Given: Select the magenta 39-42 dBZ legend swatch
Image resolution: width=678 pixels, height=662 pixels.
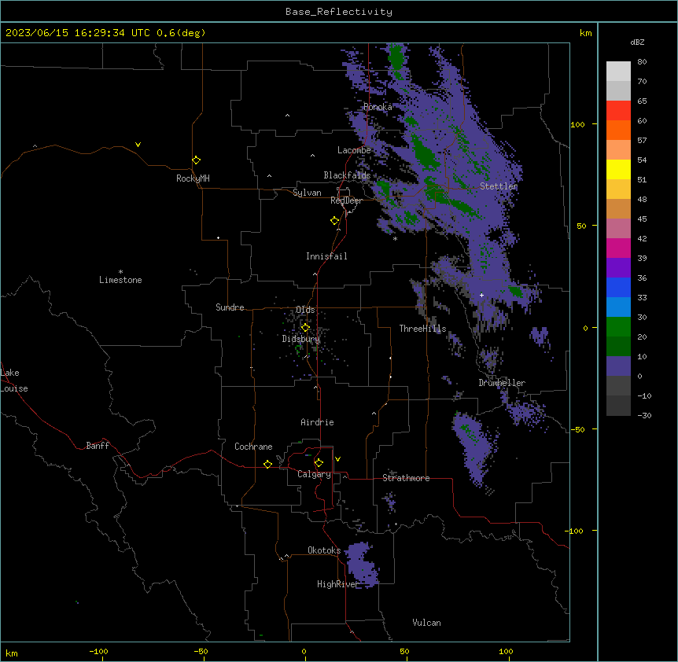Looking at the screenshot, I should [618, 248].
